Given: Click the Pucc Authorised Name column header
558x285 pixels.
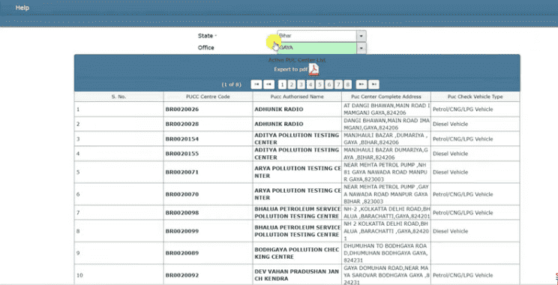Looking at the screenshot, I should click(297, 97).
